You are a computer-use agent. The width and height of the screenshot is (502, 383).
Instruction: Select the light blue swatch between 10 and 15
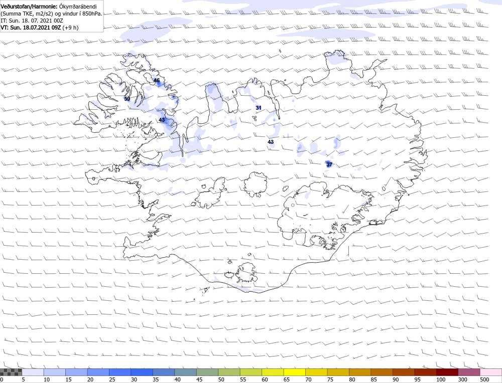[x=55, y=372]
